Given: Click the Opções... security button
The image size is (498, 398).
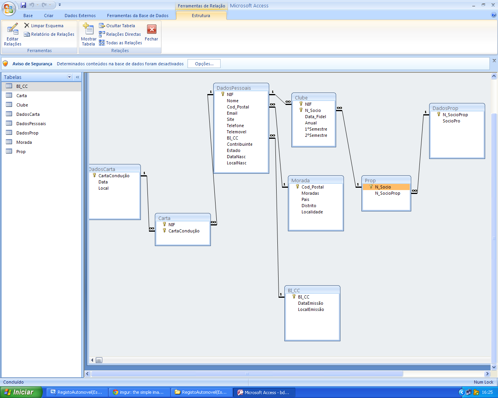Looking at the screenshot, I should (204, 64).
